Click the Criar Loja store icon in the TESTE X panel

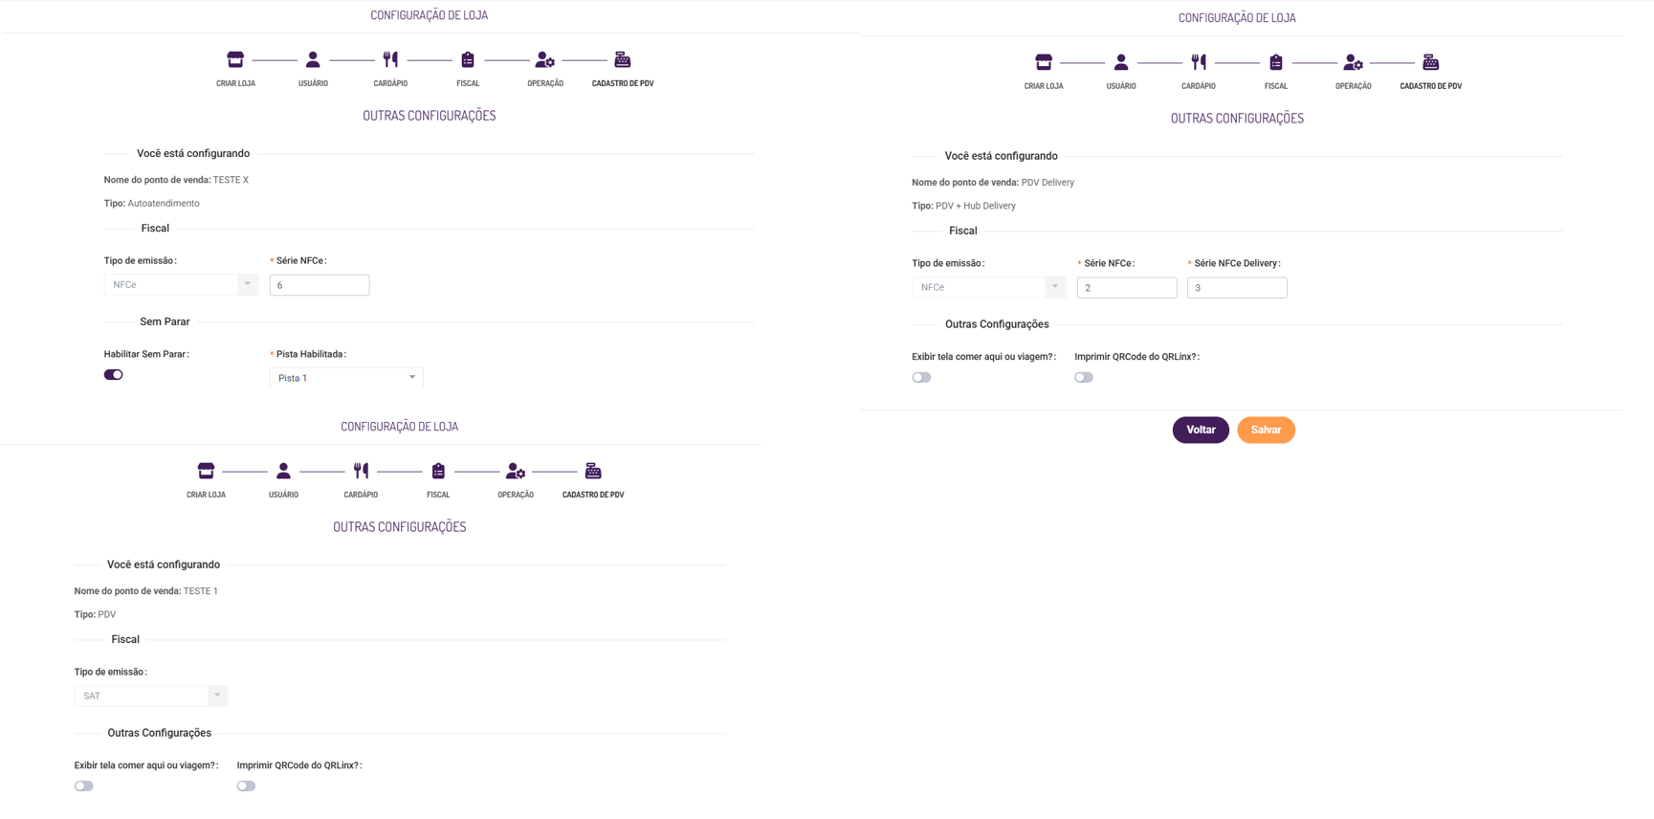point(235,59)
